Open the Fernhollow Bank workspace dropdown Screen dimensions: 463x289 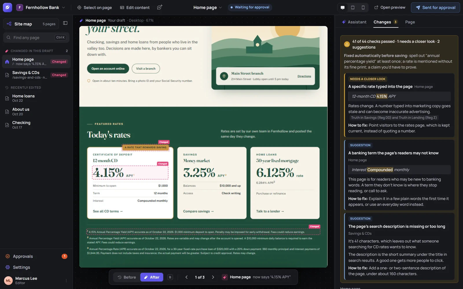click(41, 8)
